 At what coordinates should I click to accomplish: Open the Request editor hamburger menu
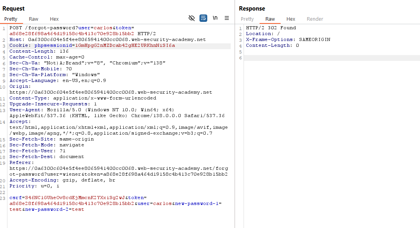pyautogui.click(x=227, y=18)
